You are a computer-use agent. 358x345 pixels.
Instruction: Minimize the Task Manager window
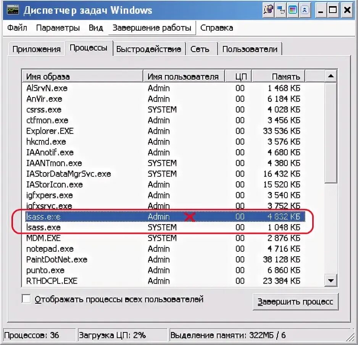point(321,10)
